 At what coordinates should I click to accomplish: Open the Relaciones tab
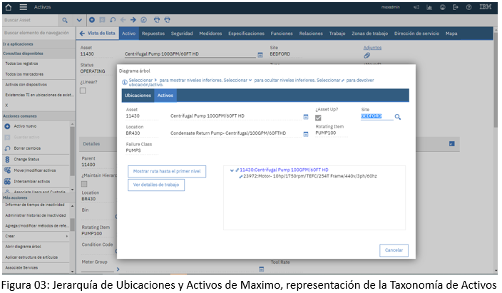(311, 34)
